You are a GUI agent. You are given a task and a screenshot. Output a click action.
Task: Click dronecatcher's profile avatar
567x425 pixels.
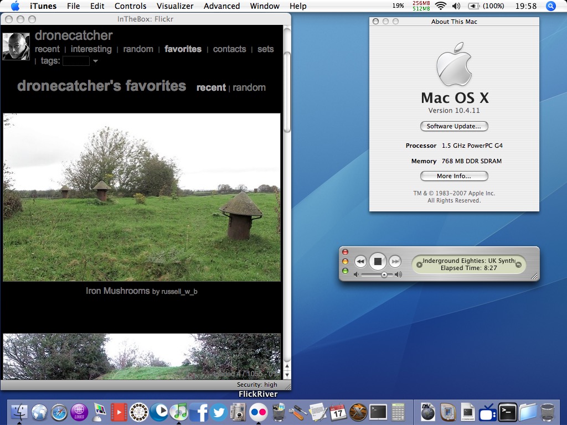coord(16,46)
